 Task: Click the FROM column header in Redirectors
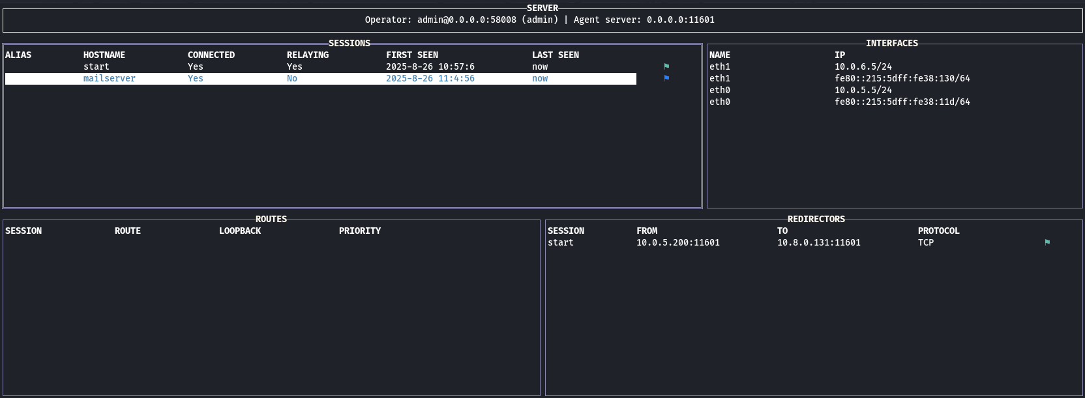647,231
